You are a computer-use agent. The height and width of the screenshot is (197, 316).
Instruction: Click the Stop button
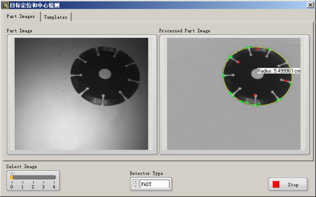point(288,184)
